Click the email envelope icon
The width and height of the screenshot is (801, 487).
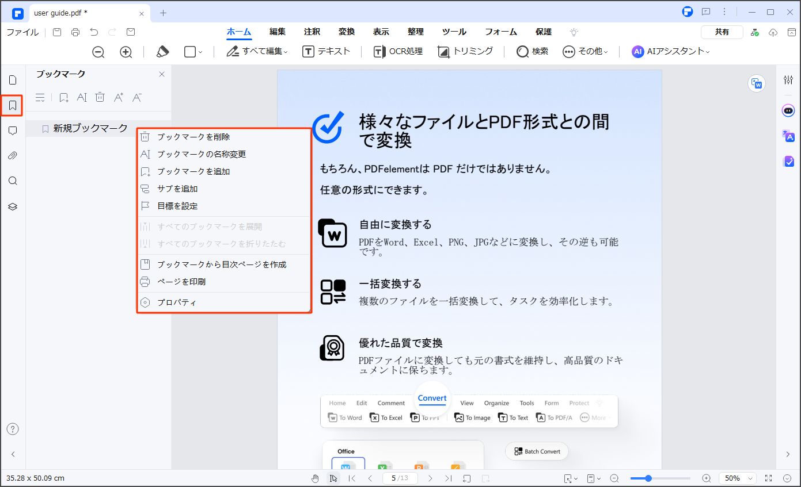131,32
